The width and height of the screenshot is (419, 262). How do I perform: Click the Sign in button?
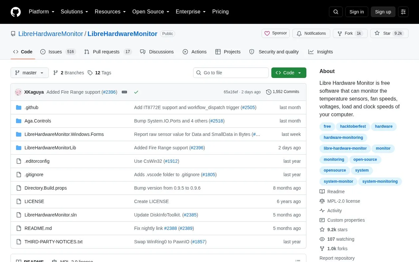356,12
